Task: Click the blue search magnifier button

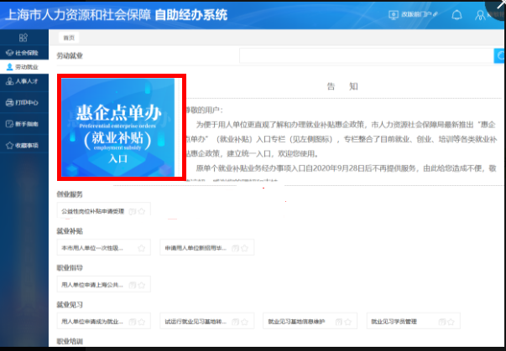Action: pyautogui.click(x=498, y=56)
